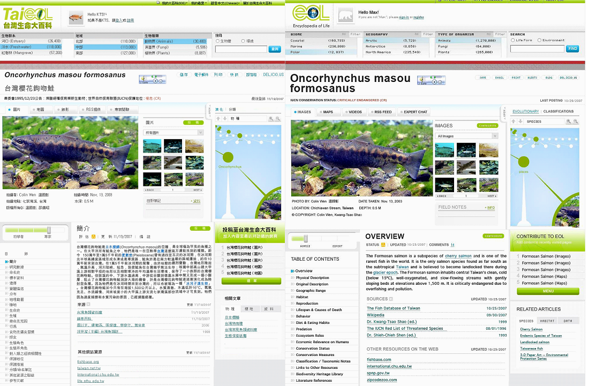The height and width of the screenshot is (386, 589).
Task: Open the All Images dropdown
Action: pos(466,136)
